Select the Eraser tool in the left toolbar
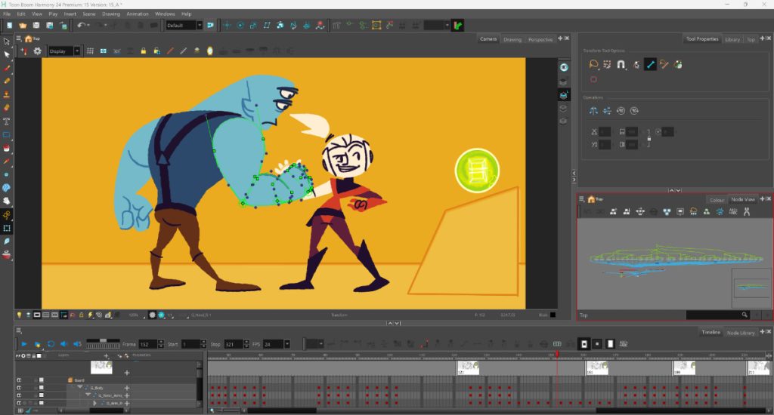774x415 pixels. pyautogui.click(x=6, y=107)
